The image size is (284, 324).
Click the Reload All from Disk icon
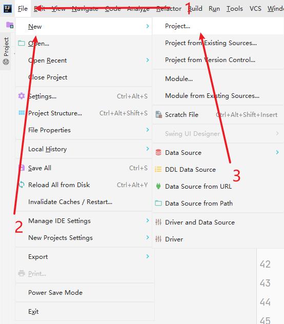click(x=22, y=185)
